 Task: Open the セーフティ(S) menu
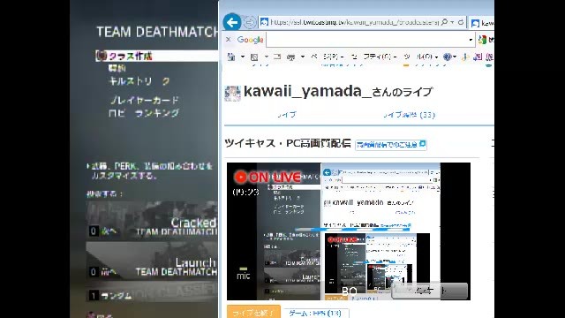(374, 57)
